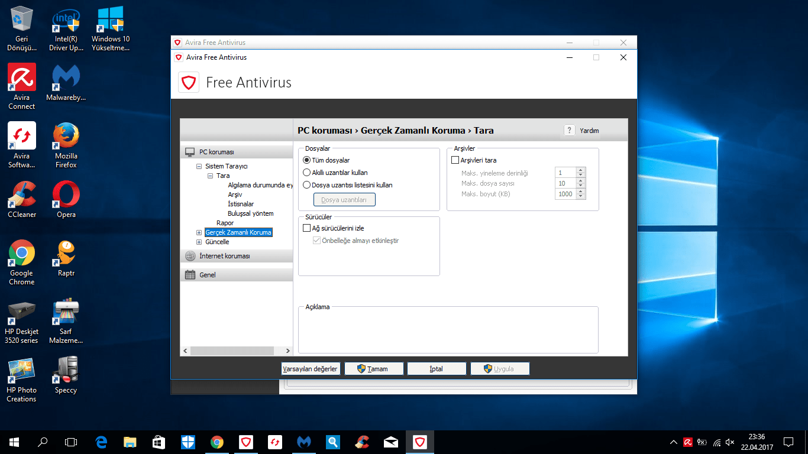Open HP Photo Creations desktop icon
808x454 pixels.
(x=22, y=380)
